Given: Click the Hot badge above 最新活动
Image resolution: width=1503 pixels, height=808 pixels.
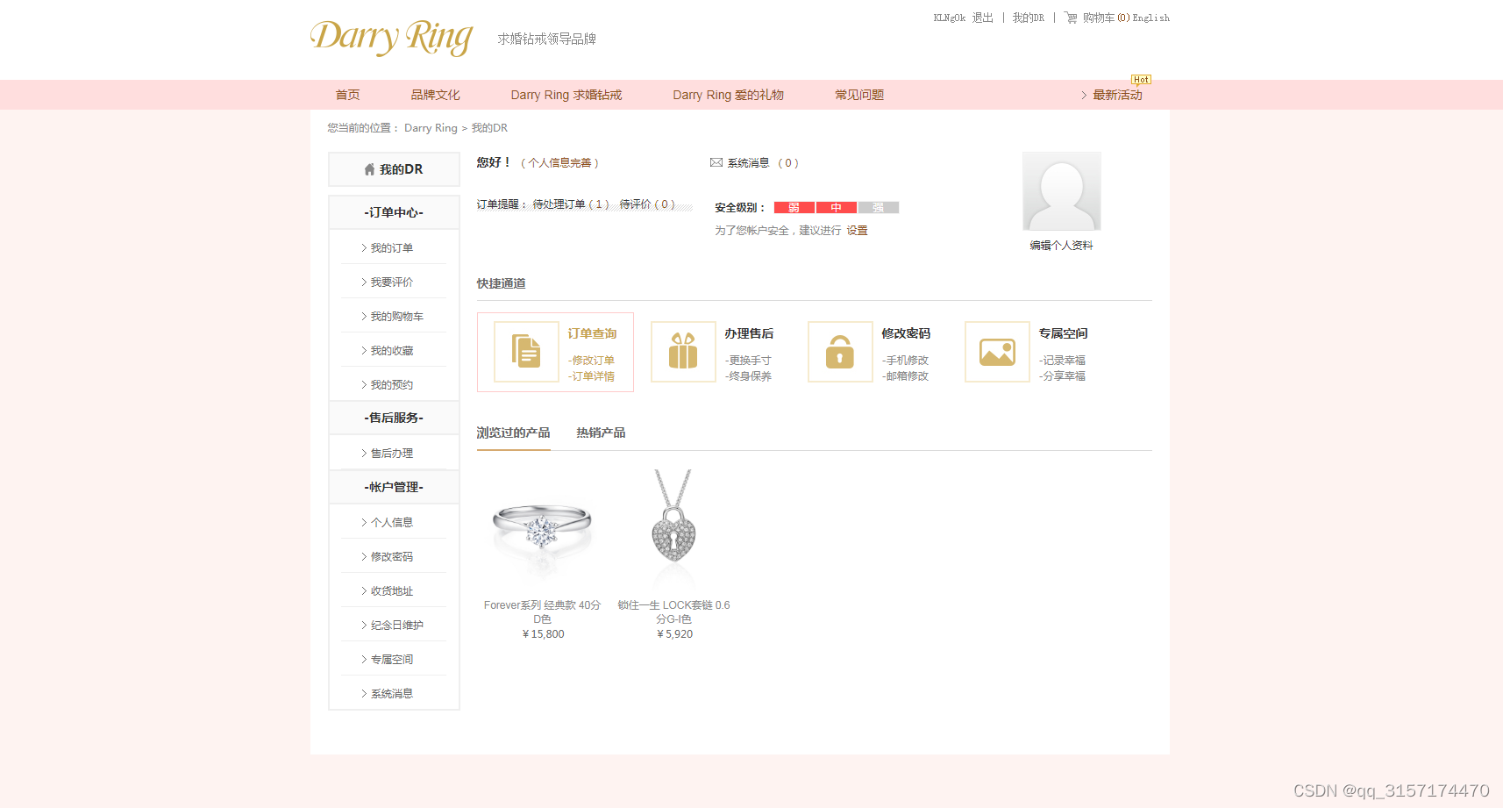Looking at the screenshot, I should coord(1141,80).
